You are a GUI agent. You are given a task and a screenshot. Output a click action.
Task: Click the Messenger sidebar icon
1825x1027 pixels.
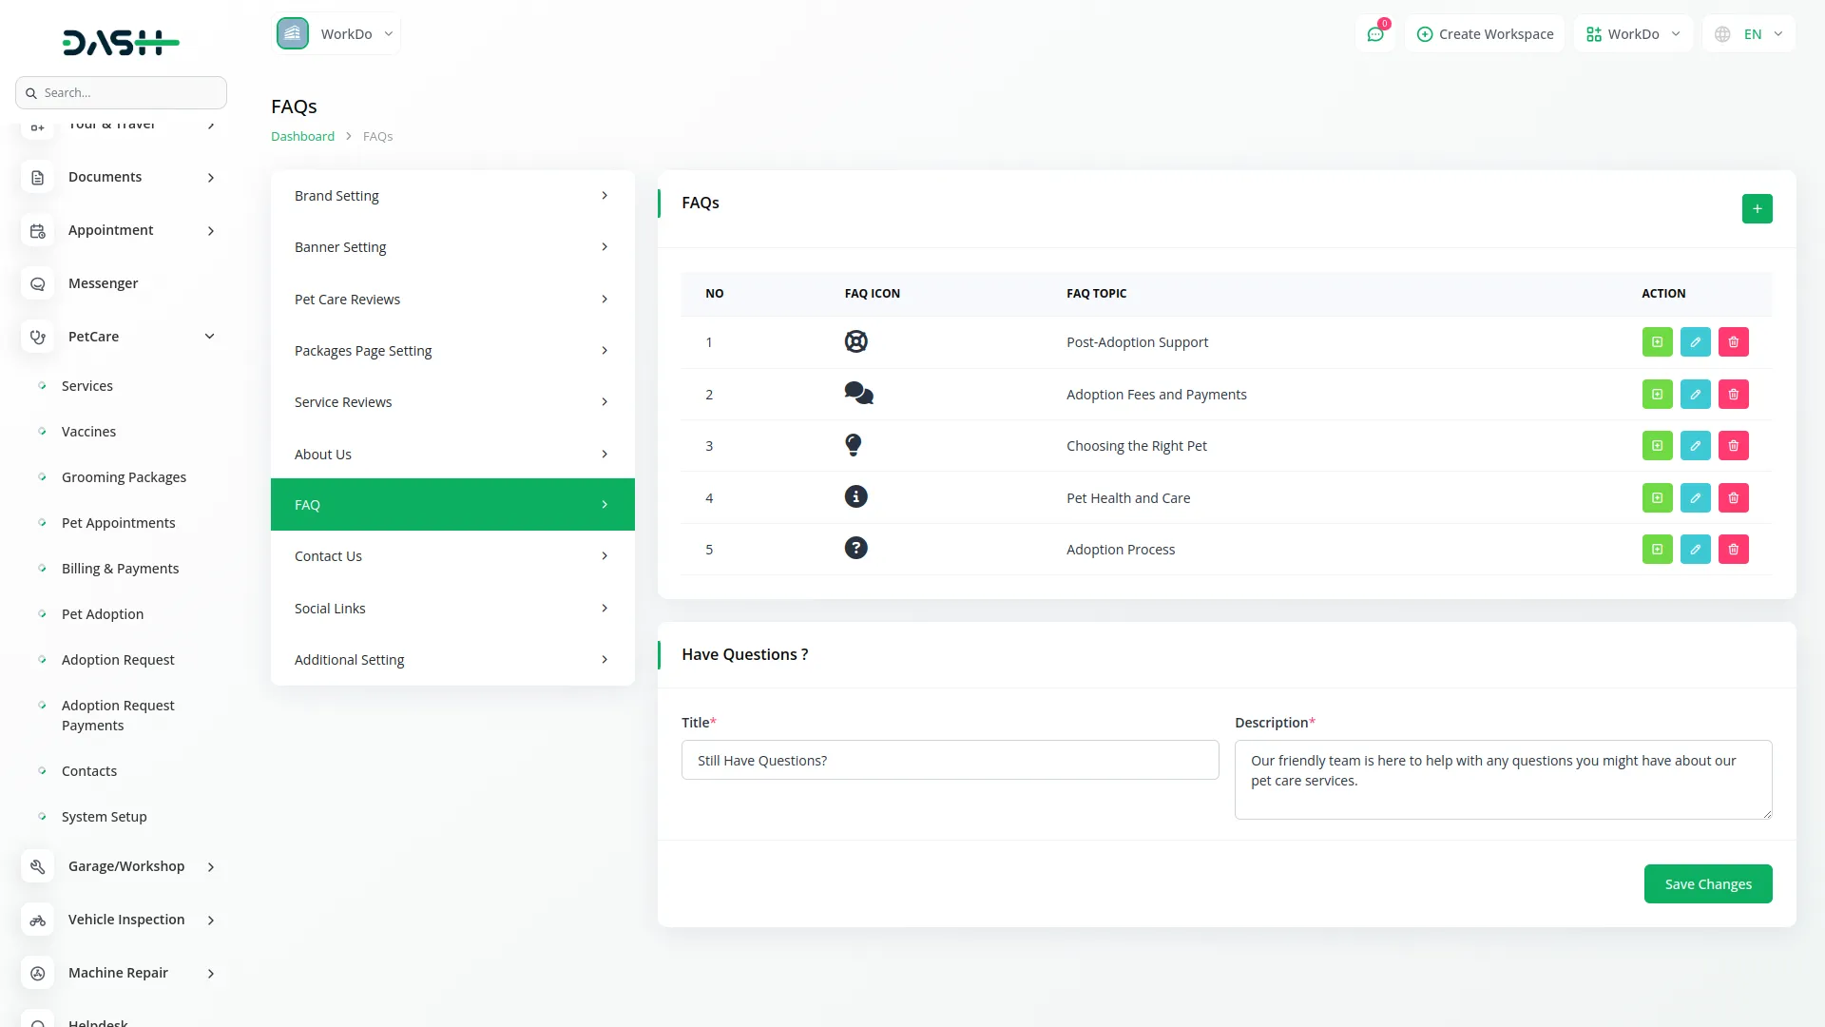click(38, 283)
